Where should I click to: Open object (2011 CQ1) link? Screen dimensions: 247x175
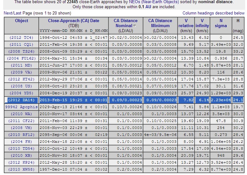click(21, 44)
